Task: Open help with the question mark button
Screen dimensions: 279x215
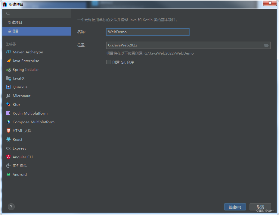Action: (11, 207)
